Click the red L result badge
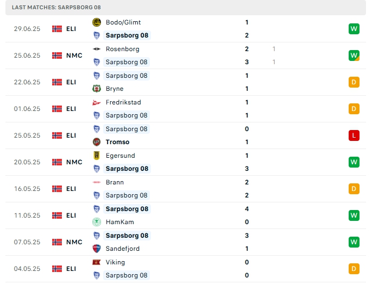372x284 pixels. coord(354,135)
